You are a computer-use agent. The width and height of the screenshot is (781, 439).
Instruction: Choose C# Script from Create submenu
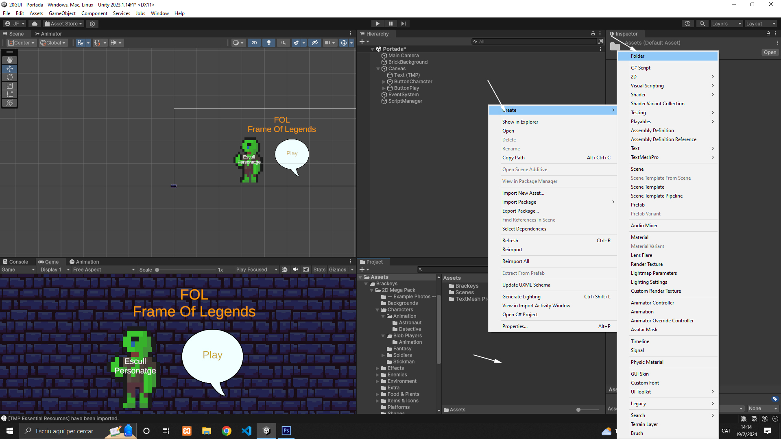pos(640,68)
